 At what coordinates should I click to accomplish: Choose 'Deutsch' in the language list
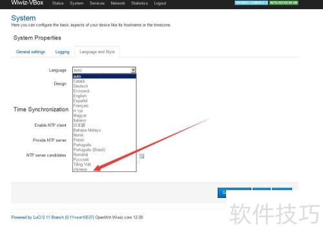[105, 86]
